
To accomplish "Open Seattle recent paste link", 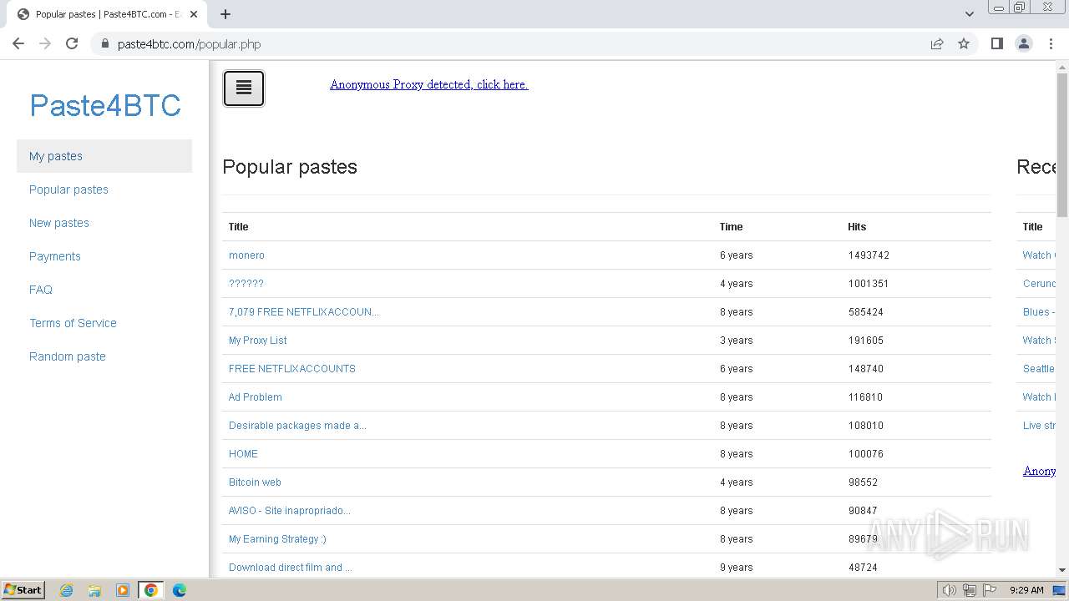I will coord(1039,369).
